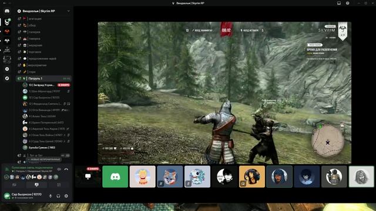Open the help question mark icon
This screenshot has width=376, height=211.
347,3
